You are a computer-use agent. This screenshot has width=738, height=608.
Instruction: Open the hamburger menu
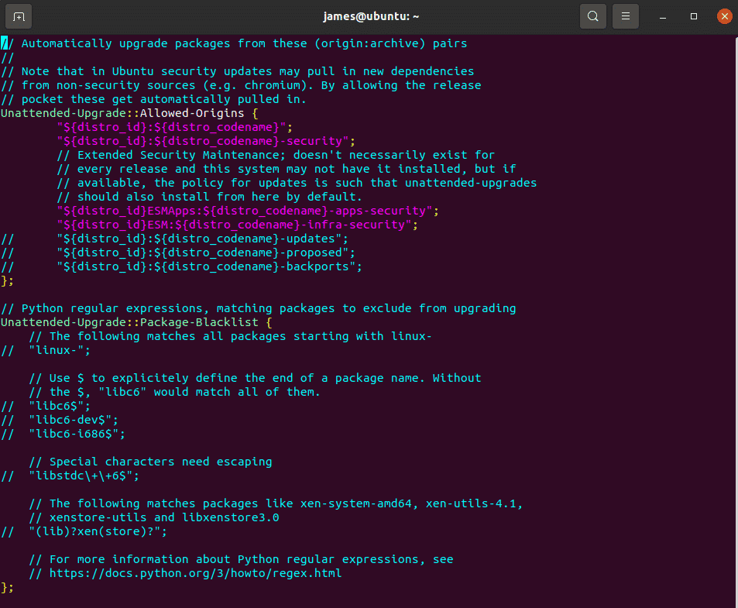(x=625, y=16)
